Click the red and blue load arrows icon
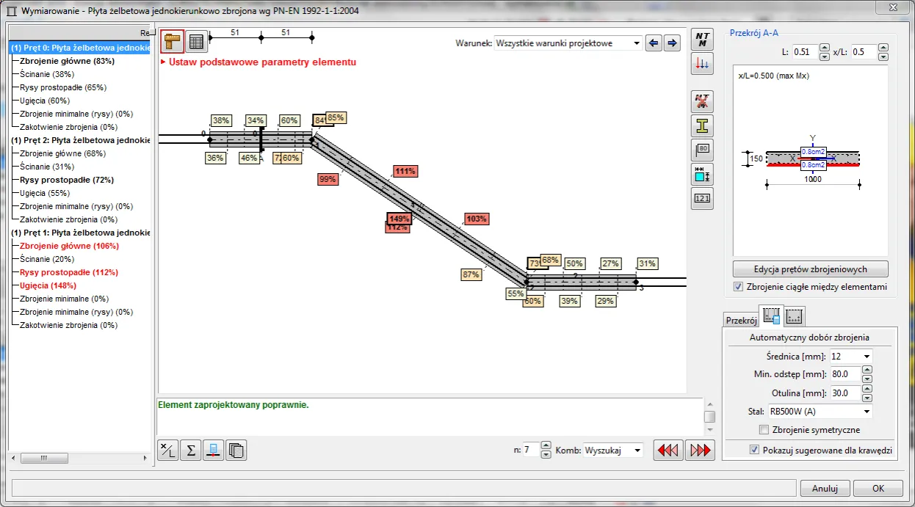915x507 pixels. tap(703, 64)
